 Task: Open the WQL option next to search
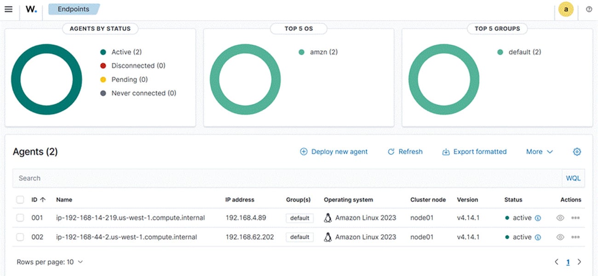click(x=573, y=178)
